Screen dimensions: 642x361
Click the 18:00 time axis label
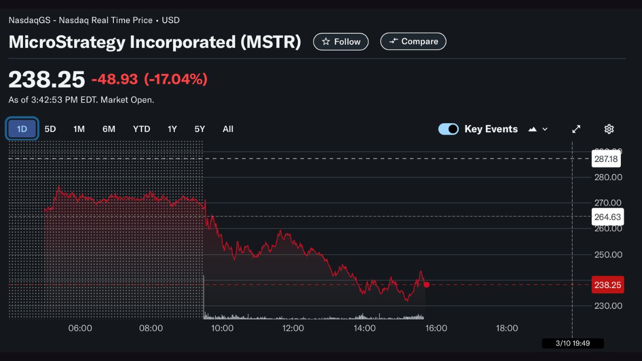[x=507, y=328]
